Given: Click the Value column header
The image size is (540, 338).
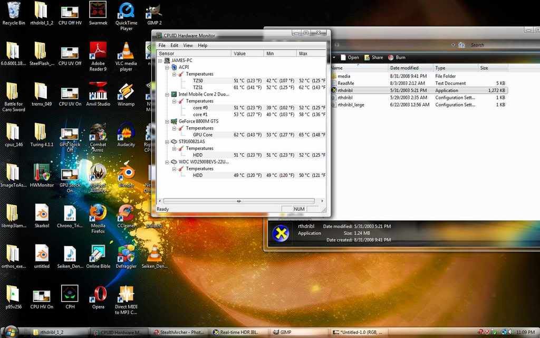Looking at the screenshot, I should [x=248, y=53].
